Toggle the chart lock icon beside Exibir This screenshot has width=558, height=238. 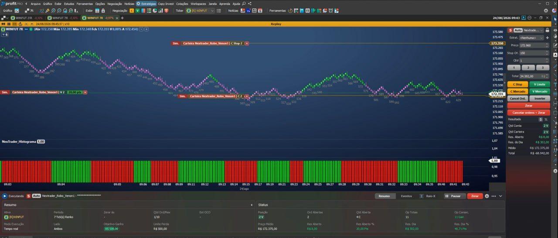click(x=103, y=10)
